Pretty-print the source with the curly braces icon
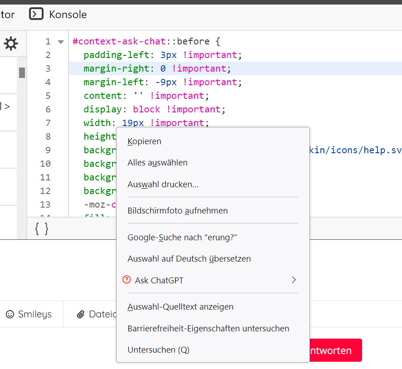Image resolution: width=402 pixels, height=369 pixels. pyautogui.click(x=41, y=229)
